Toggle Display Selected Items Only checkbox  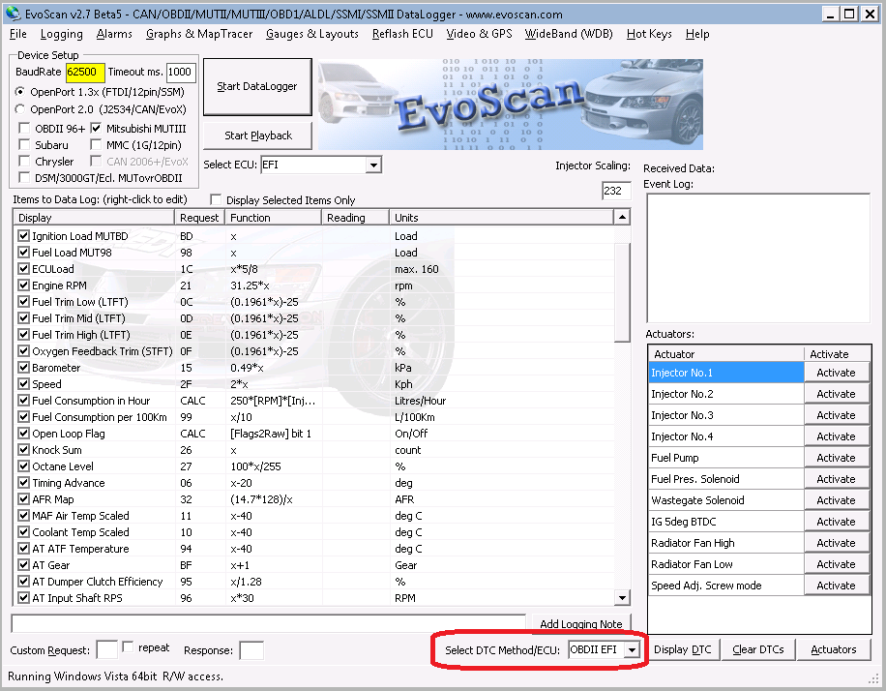[217, 200]
